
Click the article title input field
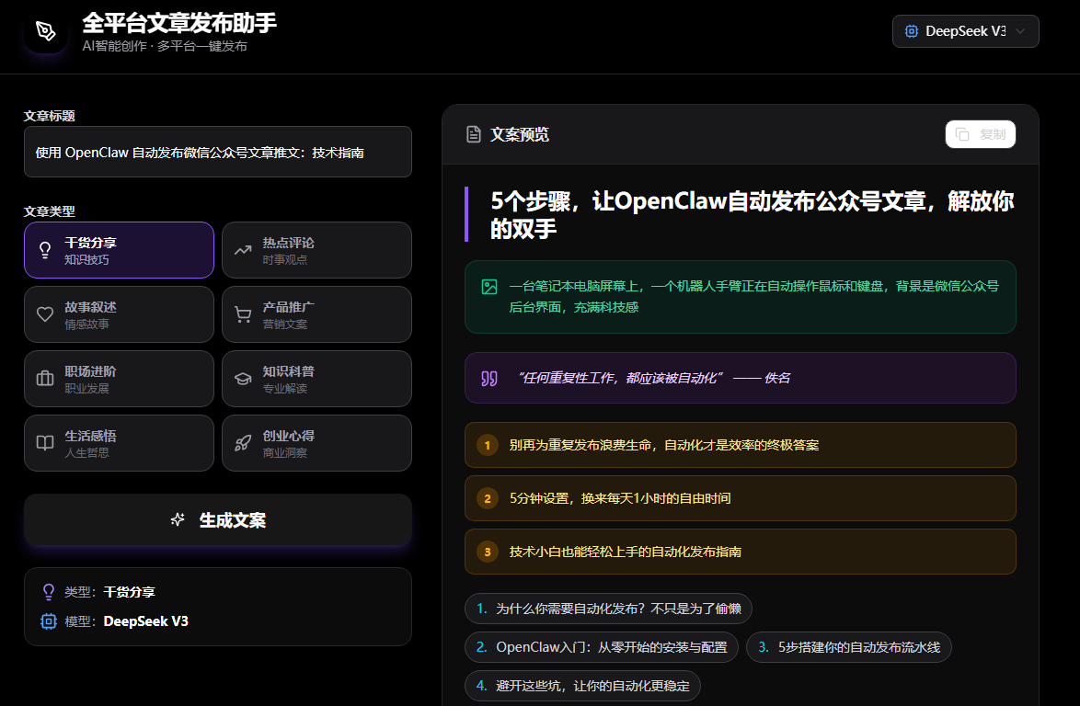click(x=217, y=152)
